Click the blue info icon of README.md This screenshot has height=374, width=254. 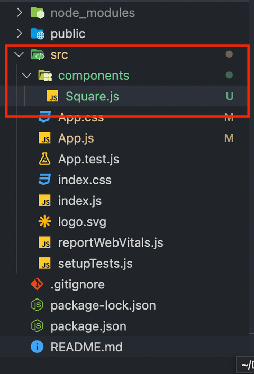tap(37, 347)
